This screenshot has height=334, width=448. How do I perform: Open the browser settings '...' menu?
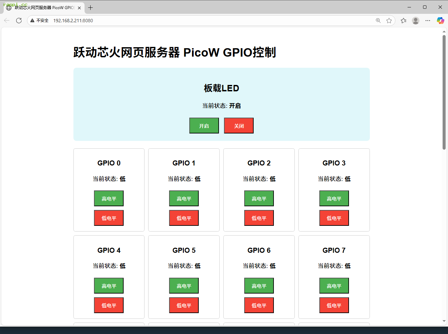(x=428, y=21)
